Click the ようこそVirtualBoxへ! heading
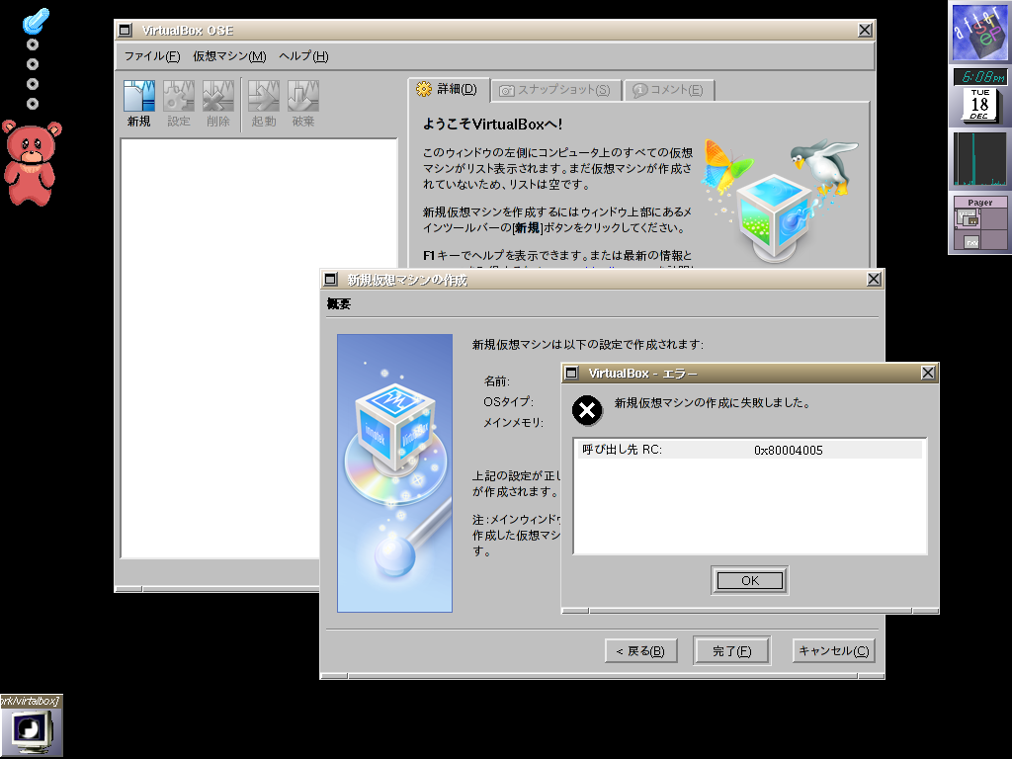The width and height of the screenshot is (1012, 759). [x=492, y=125]
